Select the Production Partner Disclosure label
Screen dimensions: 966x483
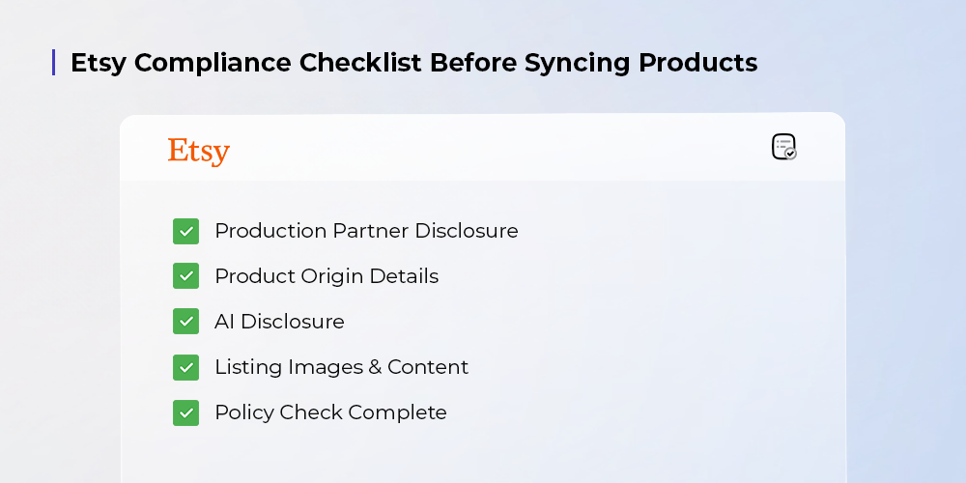366,231
